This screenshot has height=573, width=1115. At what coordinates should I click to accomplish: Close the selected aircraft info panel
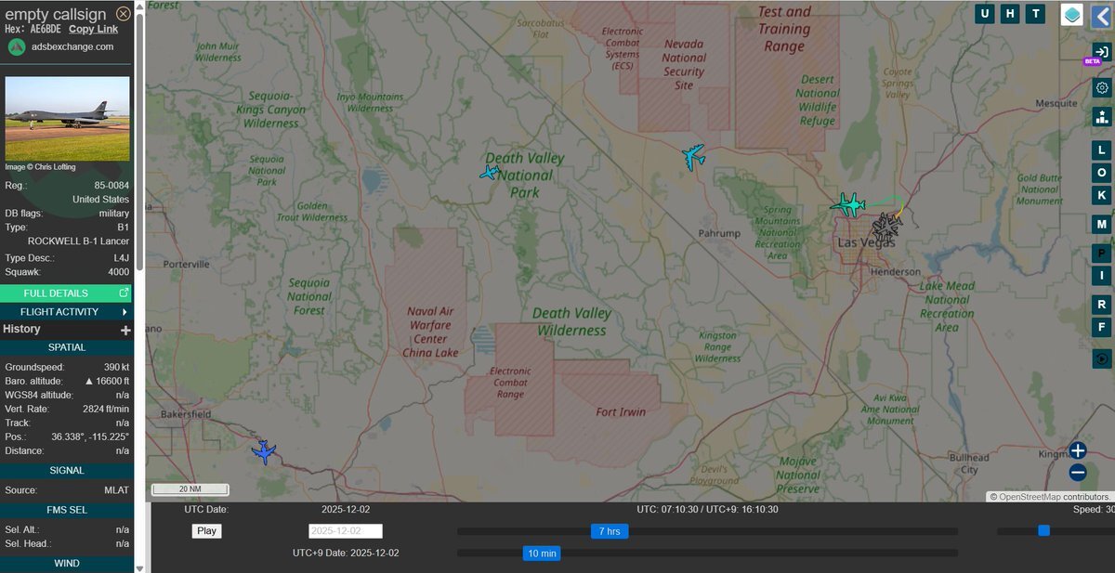click(x=124, y=14)
